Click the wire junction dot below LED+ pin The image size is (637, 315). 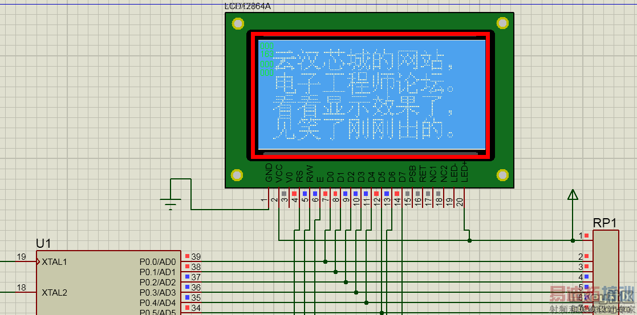(x=470, y=241)
